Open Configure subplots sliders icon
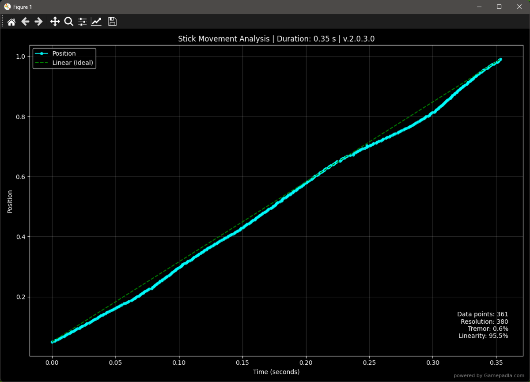 click(82, 22)
